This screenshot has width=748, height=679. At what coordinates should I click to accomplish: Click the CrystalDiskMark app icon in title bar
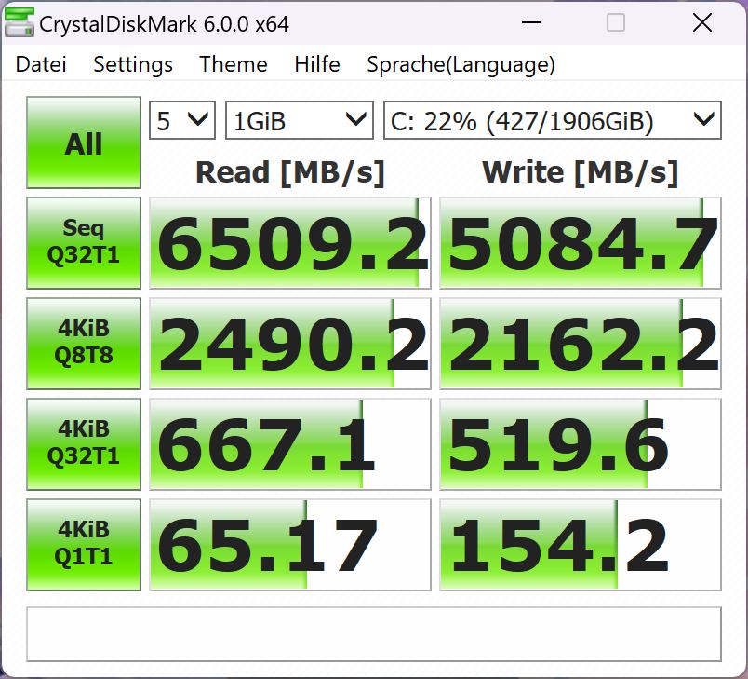[x=20, y=23]
